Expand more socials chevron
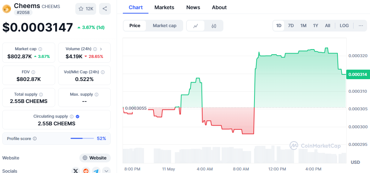Viewport: 370px width, 173px height. coord(106,170)
